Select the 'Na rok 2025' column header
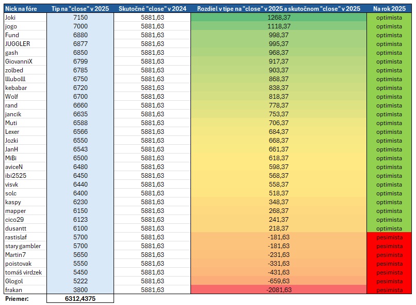416x305 pixels. click(389, 9)
